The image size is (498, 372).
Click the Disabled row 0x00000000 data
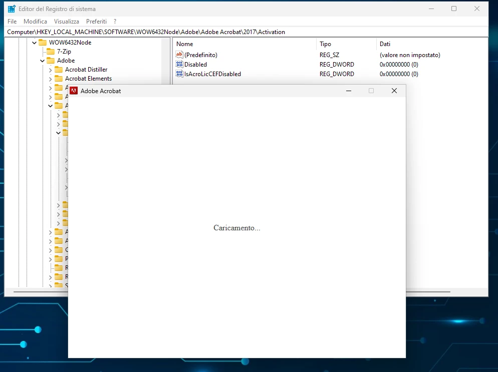399,65
